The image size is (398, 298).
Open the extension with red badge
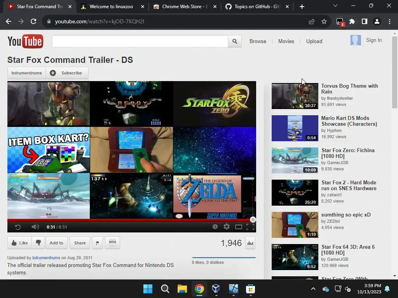[x=340, y=22]
